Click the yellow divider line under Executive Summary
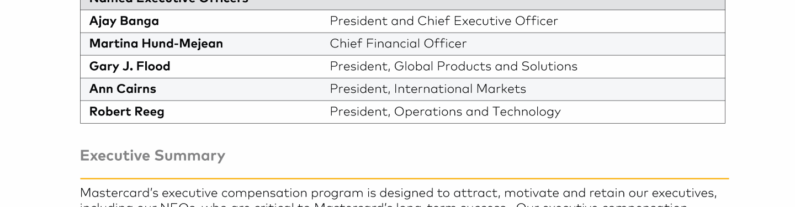Viewport: 795px width, 207px height. (x=405, y=178)
